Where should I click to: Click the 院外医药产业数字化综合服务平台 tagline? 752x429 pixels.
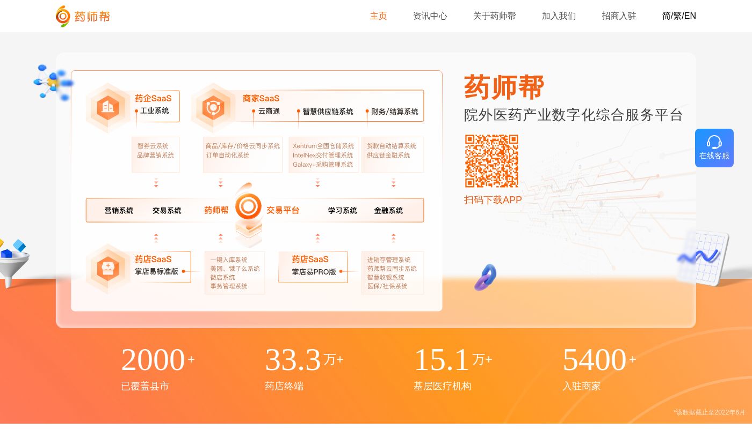pyautogui.click(x=573, y=115)
